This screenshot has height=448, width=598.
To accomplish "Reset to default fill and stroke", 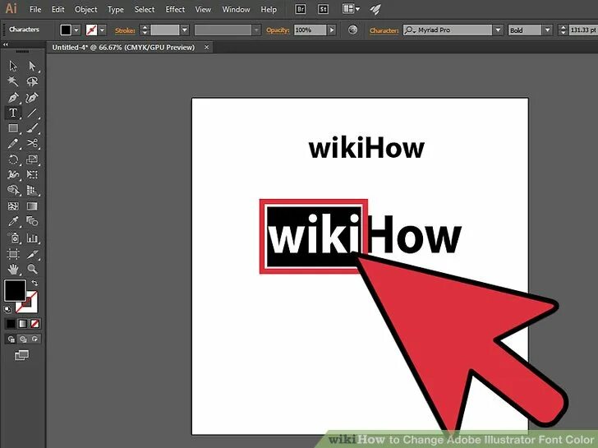I will pos(7,309).
